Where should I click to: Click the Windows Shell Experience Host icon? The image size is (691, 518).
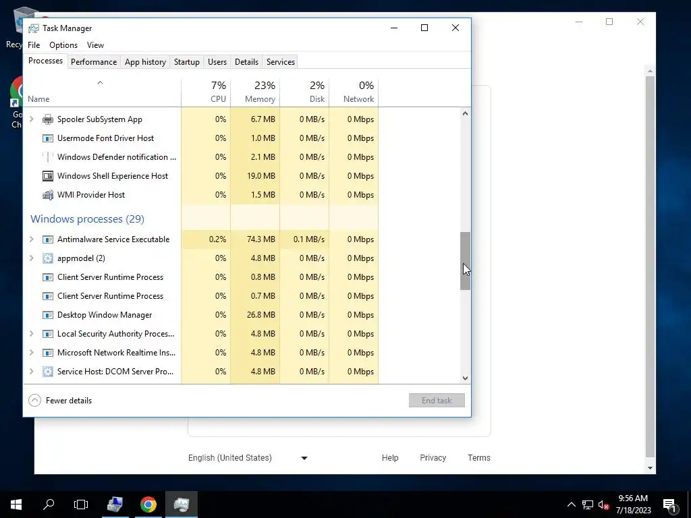click(48, 176)
